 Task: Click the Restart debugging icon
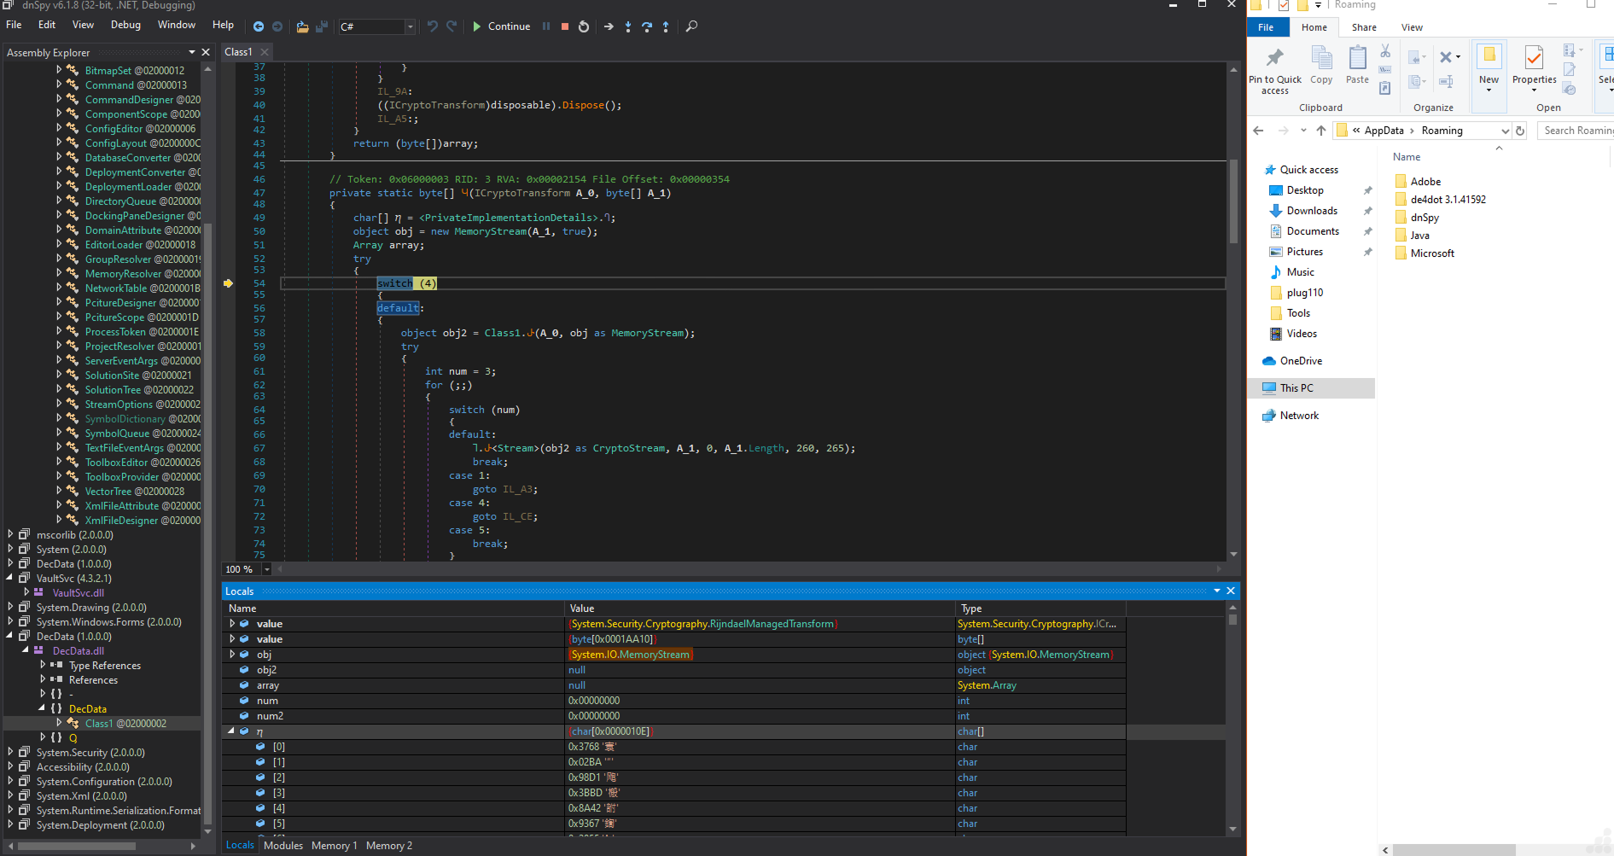(x=584, y=26)
